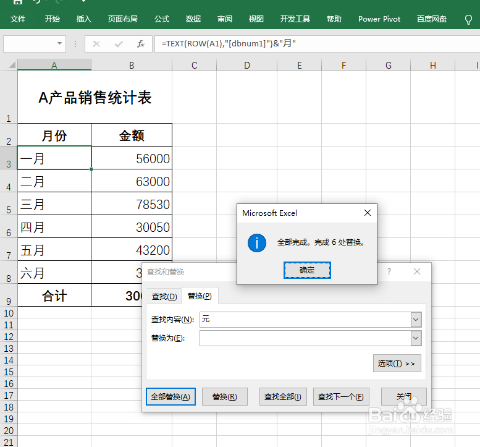Image resolution: width=480 pixels, height=447 pixels.
Task: Select column G header
Action: [388, 65]
